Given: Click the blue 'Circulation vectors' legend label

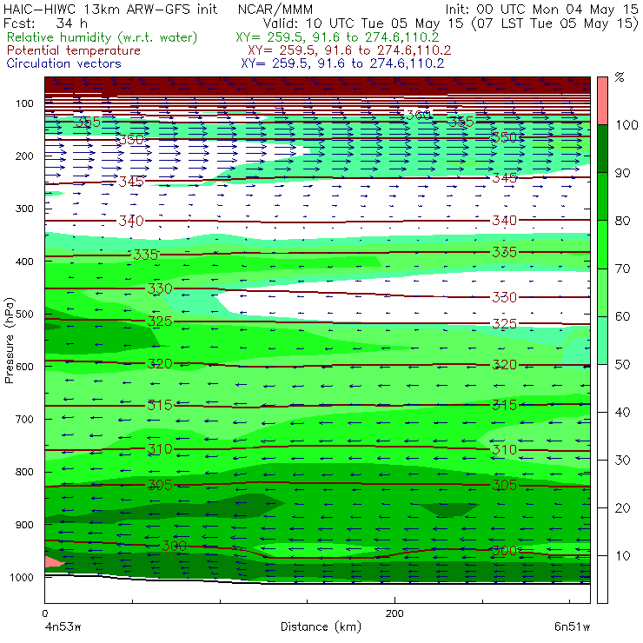Looking at the screenshot, I should point(63,63).
